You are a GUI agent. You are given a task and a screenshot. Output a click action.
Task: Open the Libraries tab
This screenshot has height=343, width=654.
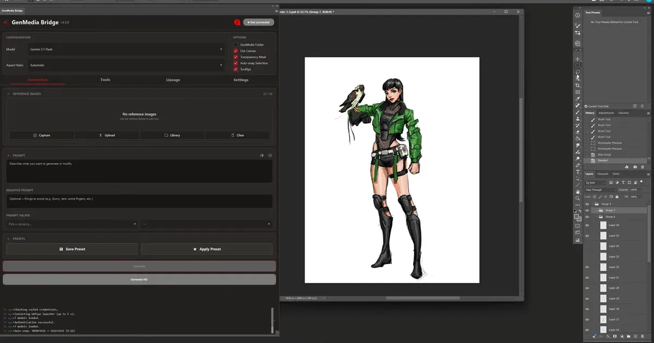point(623,113)
